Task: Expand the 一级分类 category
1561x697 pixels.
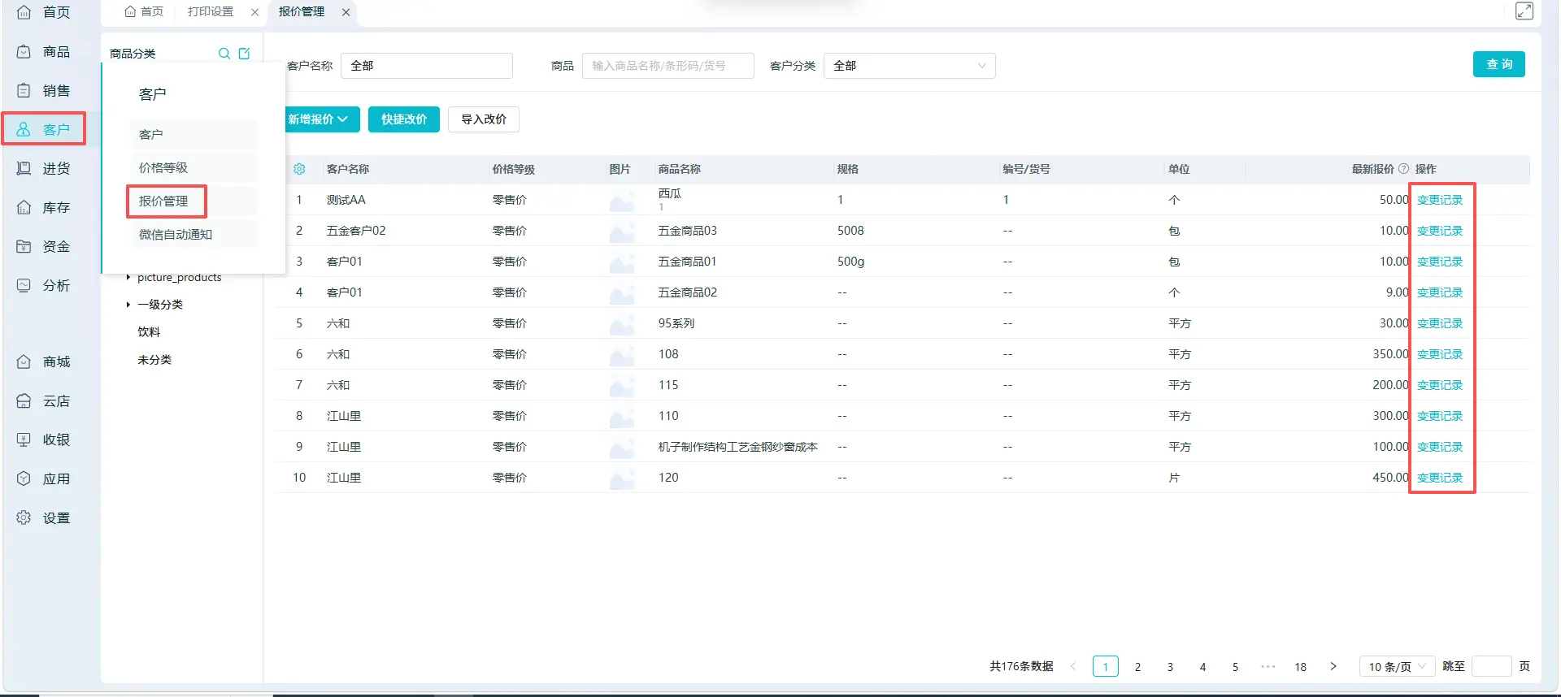Action: pos(128,305)
